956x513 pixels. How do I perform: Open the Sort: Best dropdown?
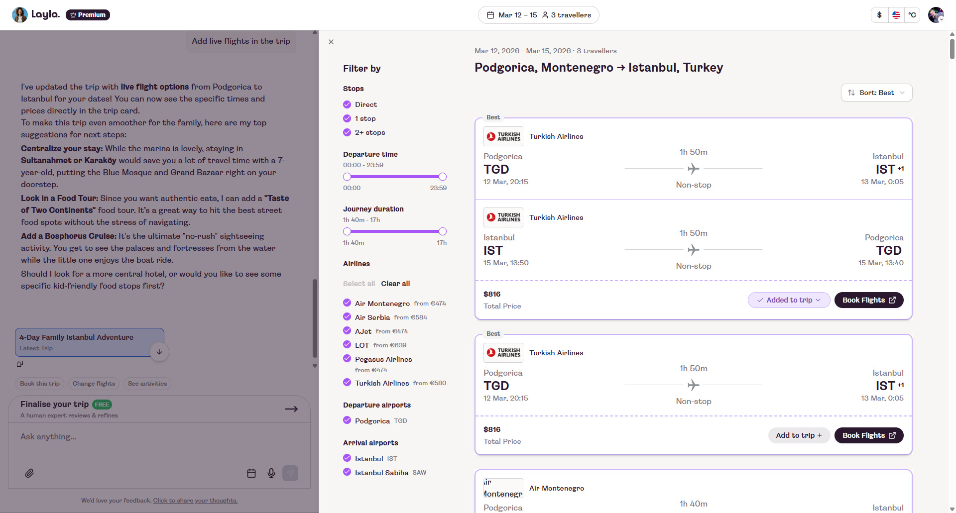point(876,93)
